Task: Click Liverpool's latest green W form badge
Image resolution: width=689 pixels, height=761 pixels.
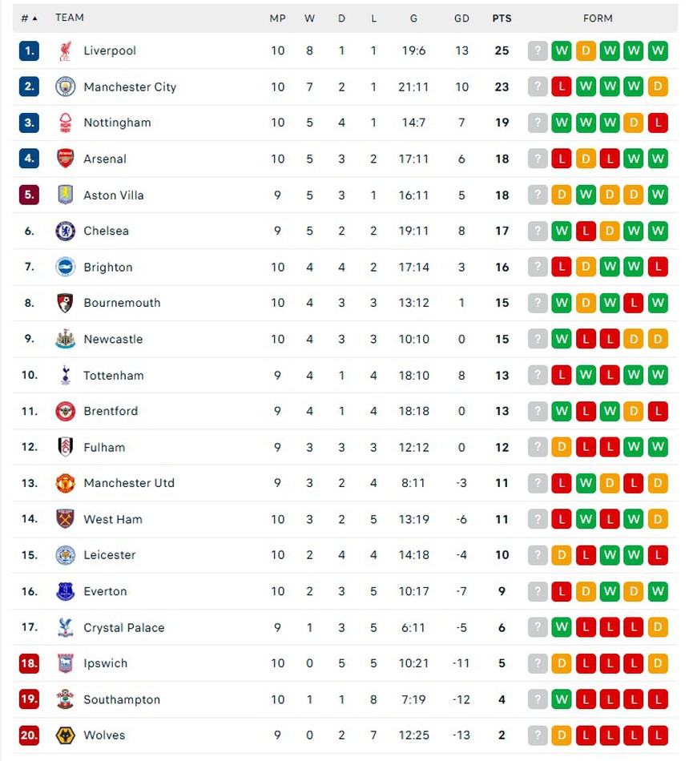Action: [x=659, y=50]
